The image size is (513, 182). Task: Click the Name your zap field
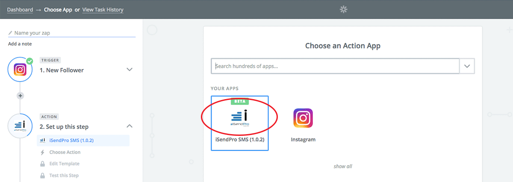72,32
